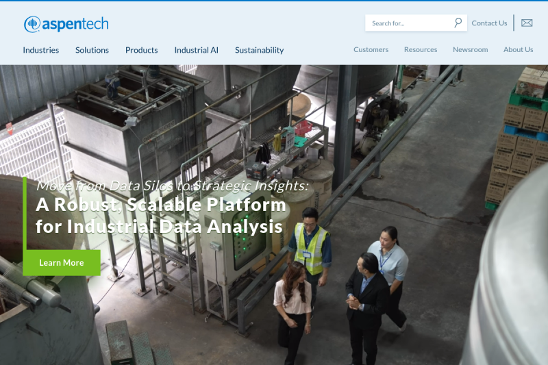548x365 pixels.
Task: Open the Products menu
Action: pos(142,50)
